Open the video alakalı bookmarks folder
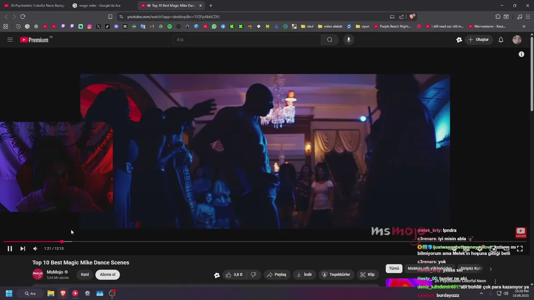 (330, 26)
